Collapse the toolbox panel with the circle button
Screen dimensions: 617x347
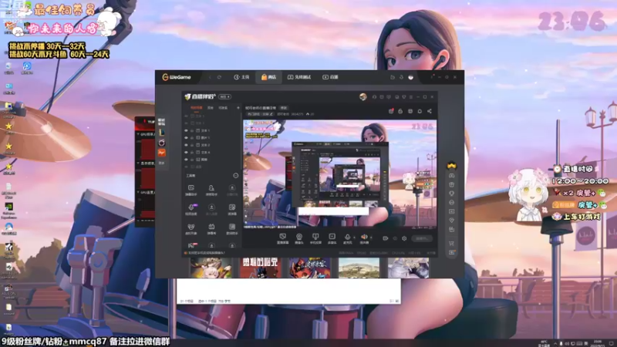(235, 176)
